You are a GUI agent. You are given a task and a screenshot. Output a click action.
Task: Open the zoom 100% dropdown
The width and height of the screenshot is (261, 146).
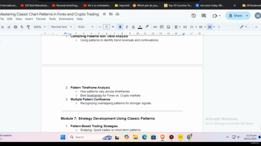pos(40,27)
